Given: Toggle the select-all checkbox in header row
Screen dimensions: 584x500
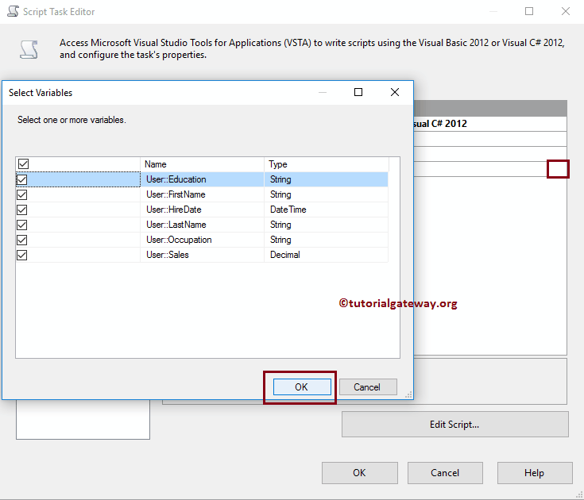Looking at the screenshot, I should [x=24, y=164].
